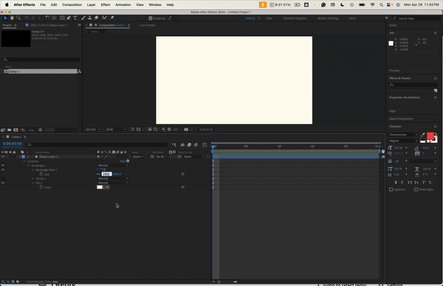Image resolution: width=443 pixels, height=286 pixels.
Task: Open the Layer menu
Action: 91,5
